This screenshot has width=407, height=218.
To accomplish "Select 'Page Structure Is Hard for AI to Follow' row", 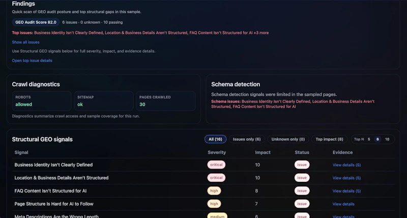I will pos(203,203).
